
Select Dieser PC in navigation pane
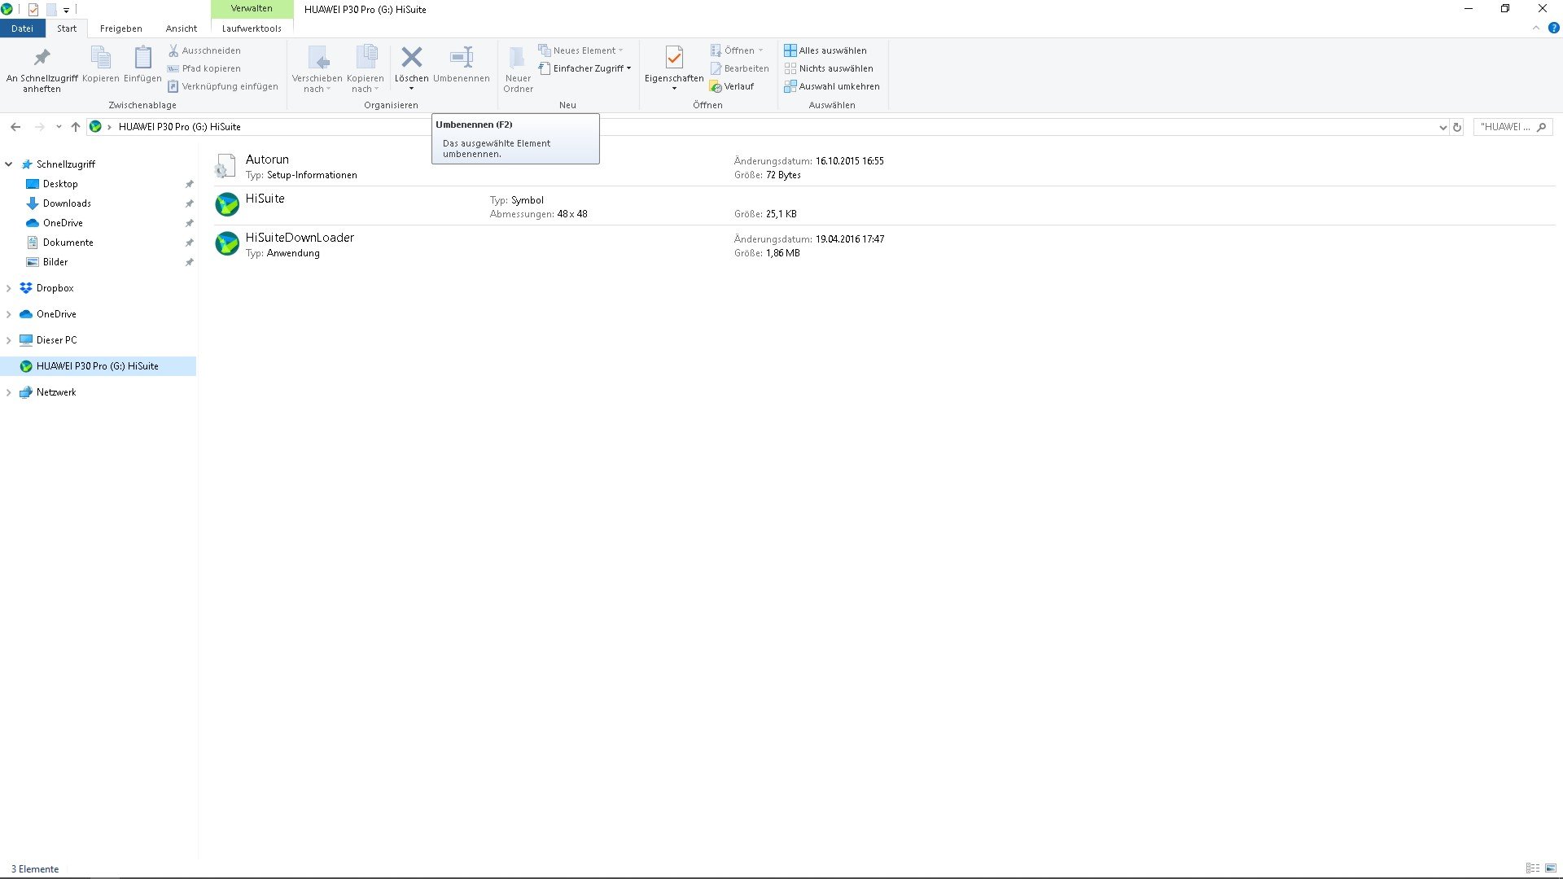pos(56,340)
